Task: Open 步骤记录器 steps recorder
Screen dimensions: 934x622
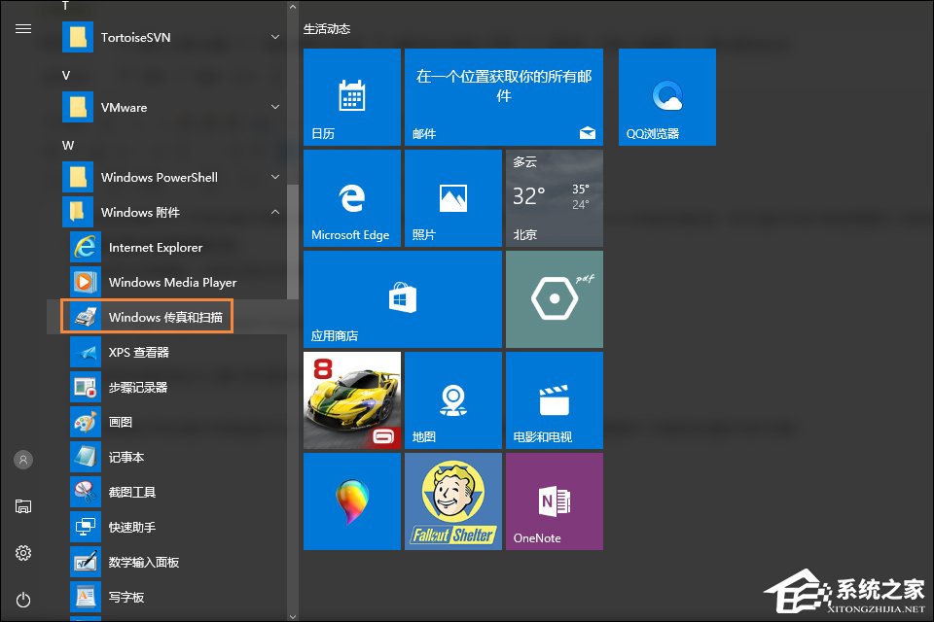Action: [138, 388]
